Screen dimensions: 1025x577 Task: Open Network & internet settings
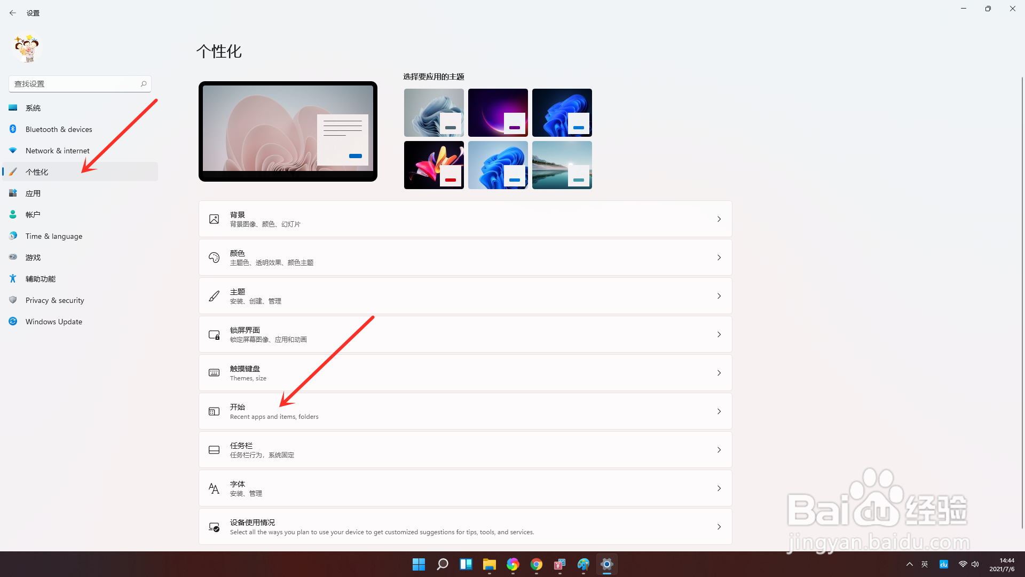coord(57,150)
